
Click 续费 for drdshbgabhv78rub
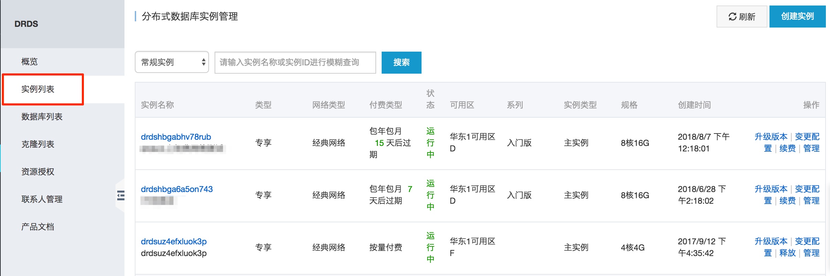click(x=787, y=149)
